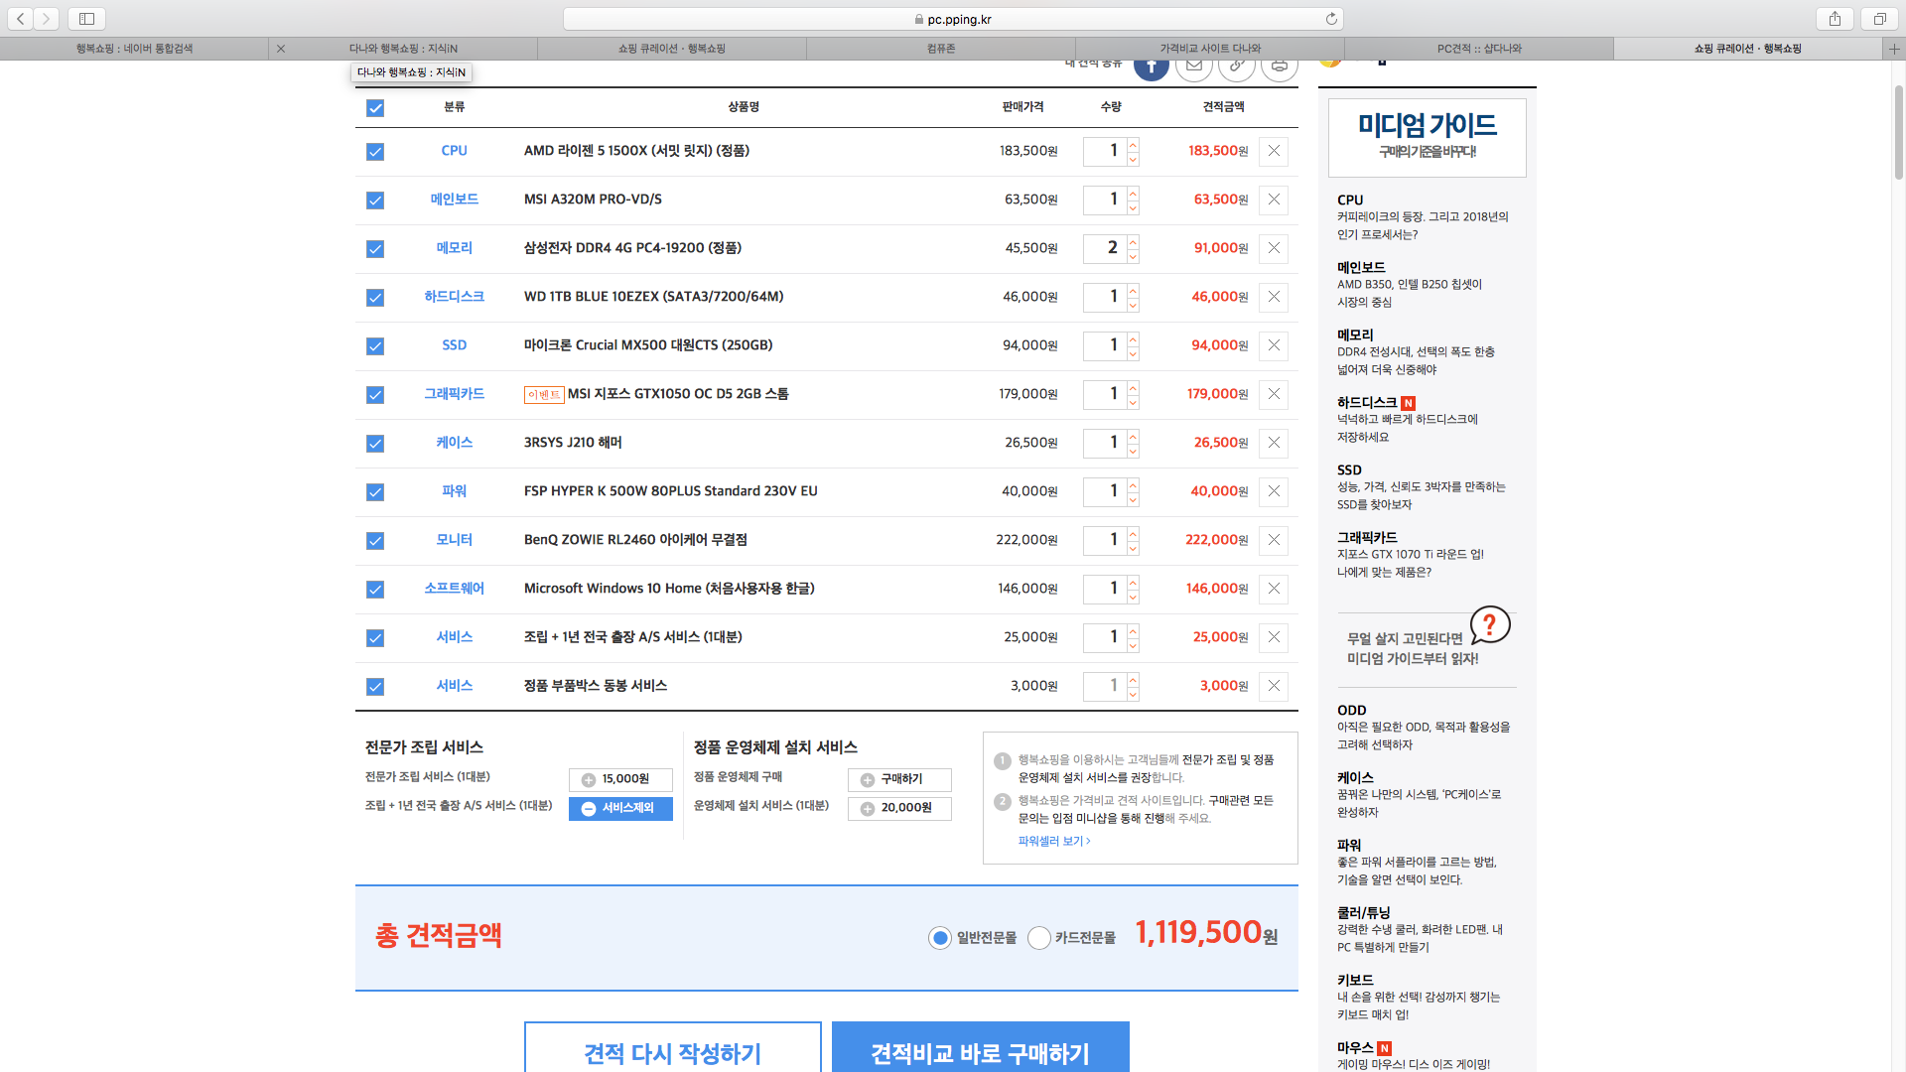Close the 다나와 행복쇼핑 : 지식iN tab
This screenshot has height=1072, width=1906.
tap(281, 49)
